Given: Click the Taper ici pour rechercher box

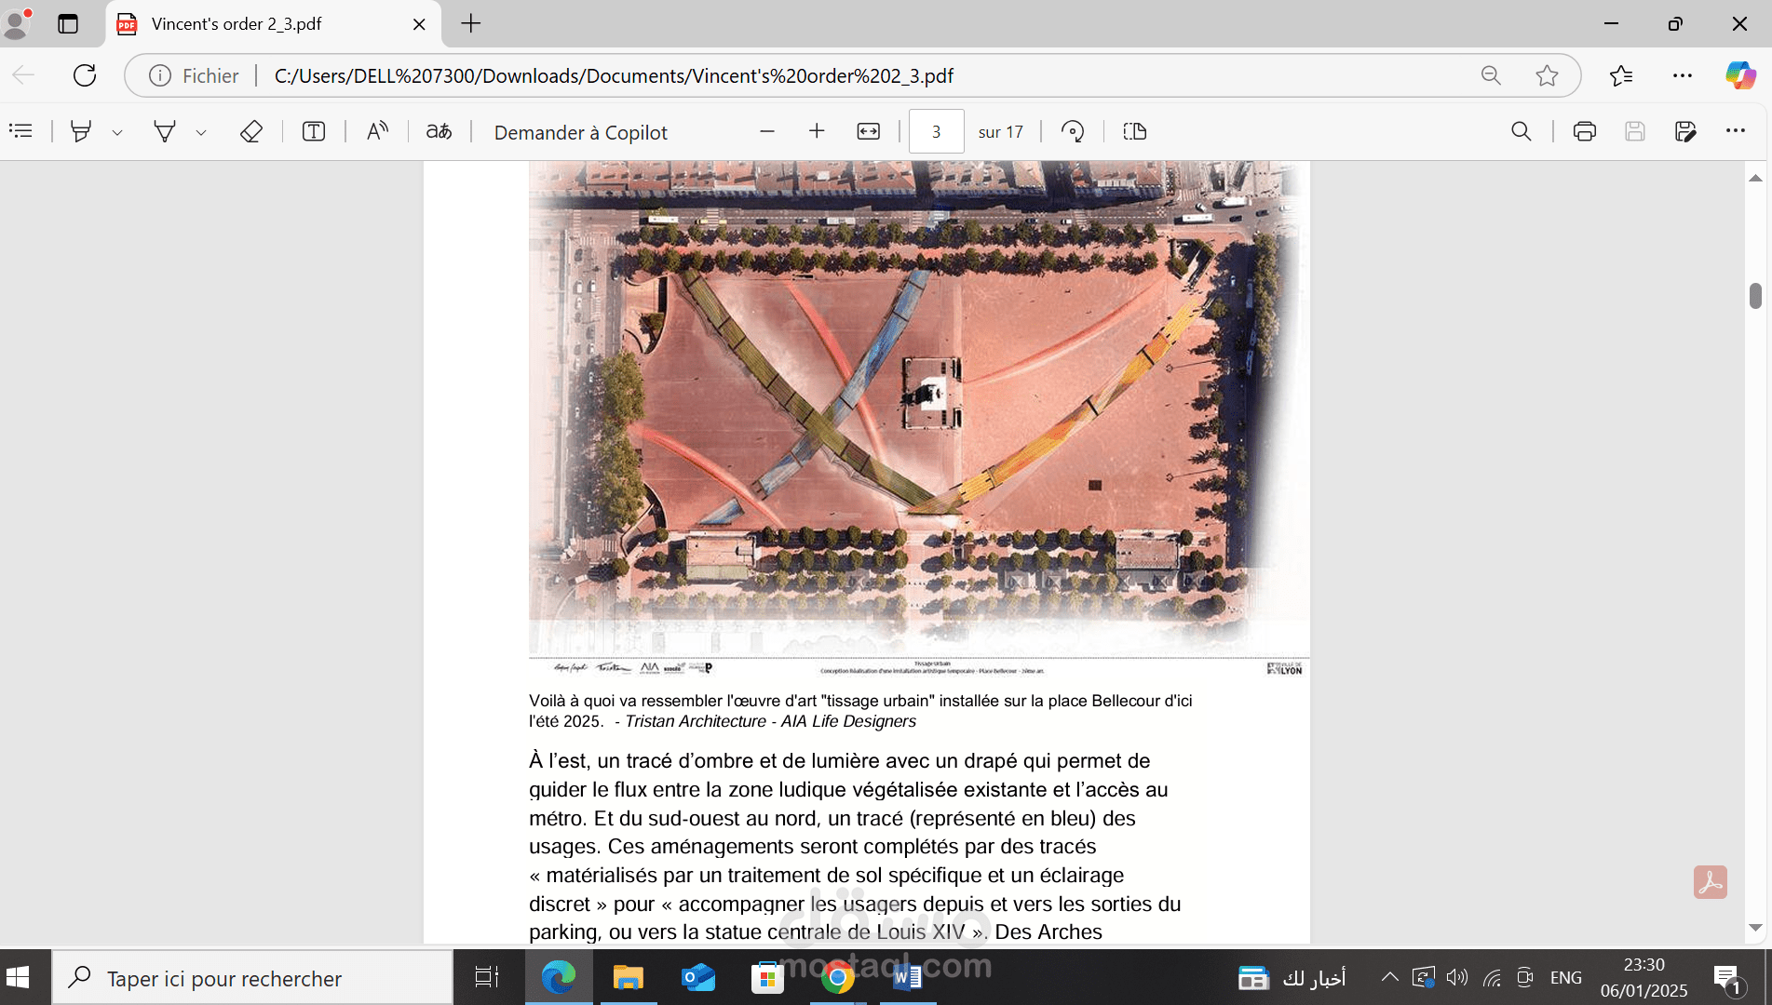Looking at the screenshot, I should [x=252, y=978].
